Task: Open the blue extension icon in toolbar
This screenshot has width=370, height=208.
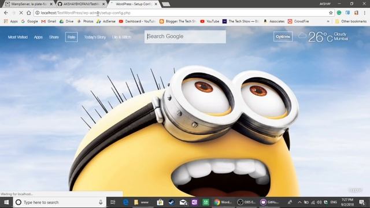Action: [347, 13]
